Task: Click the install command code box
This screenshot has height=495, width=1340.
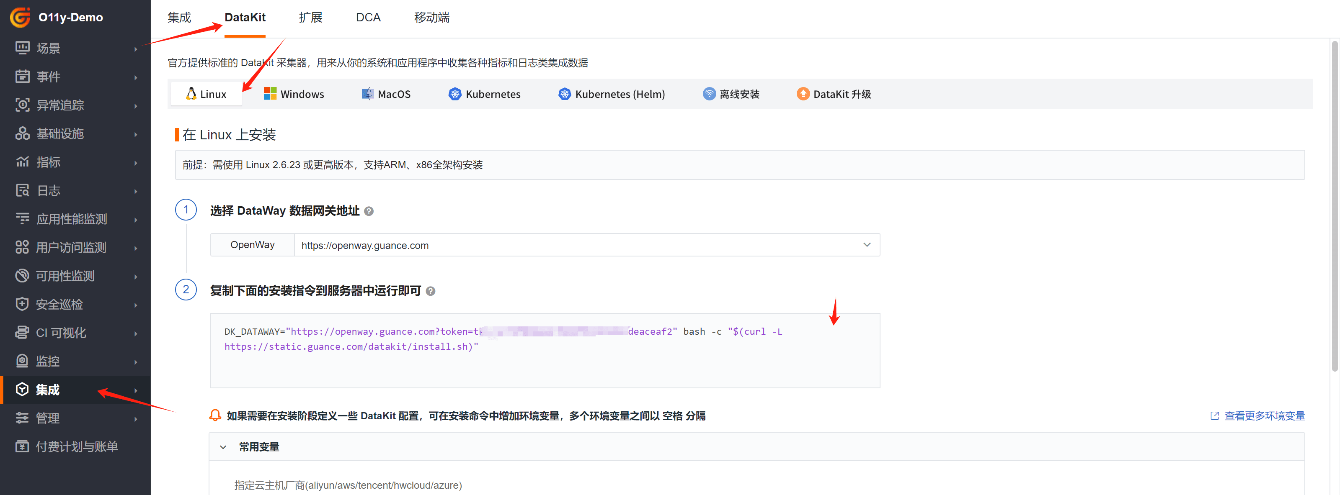Action: point(545,350)
